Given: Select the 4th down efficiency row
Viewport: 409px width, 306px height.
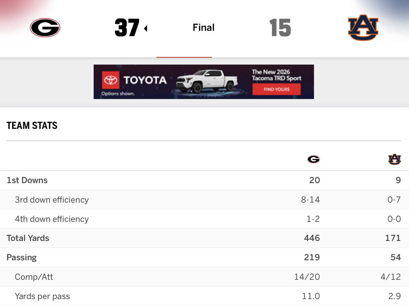Looking at the screenshot, I should 204,219.
